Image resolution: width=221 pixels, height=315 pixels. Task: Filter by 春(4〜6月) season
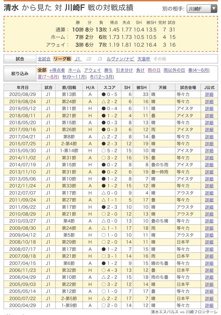pyautogui.click(x=199, y=70)
